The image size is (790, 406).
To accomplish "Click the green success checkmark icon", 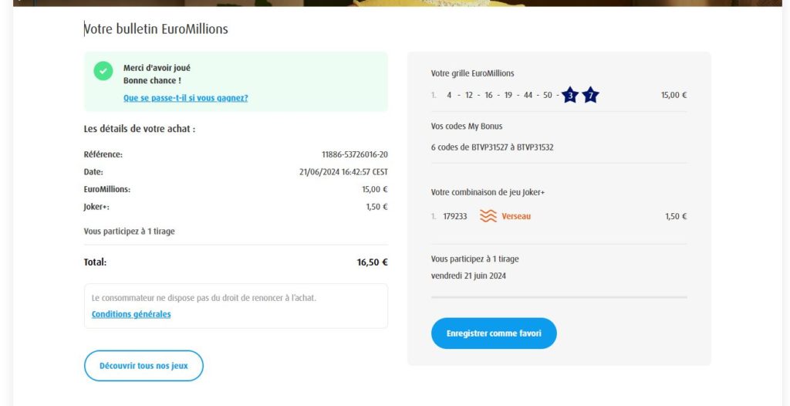I will pos(103,71).
